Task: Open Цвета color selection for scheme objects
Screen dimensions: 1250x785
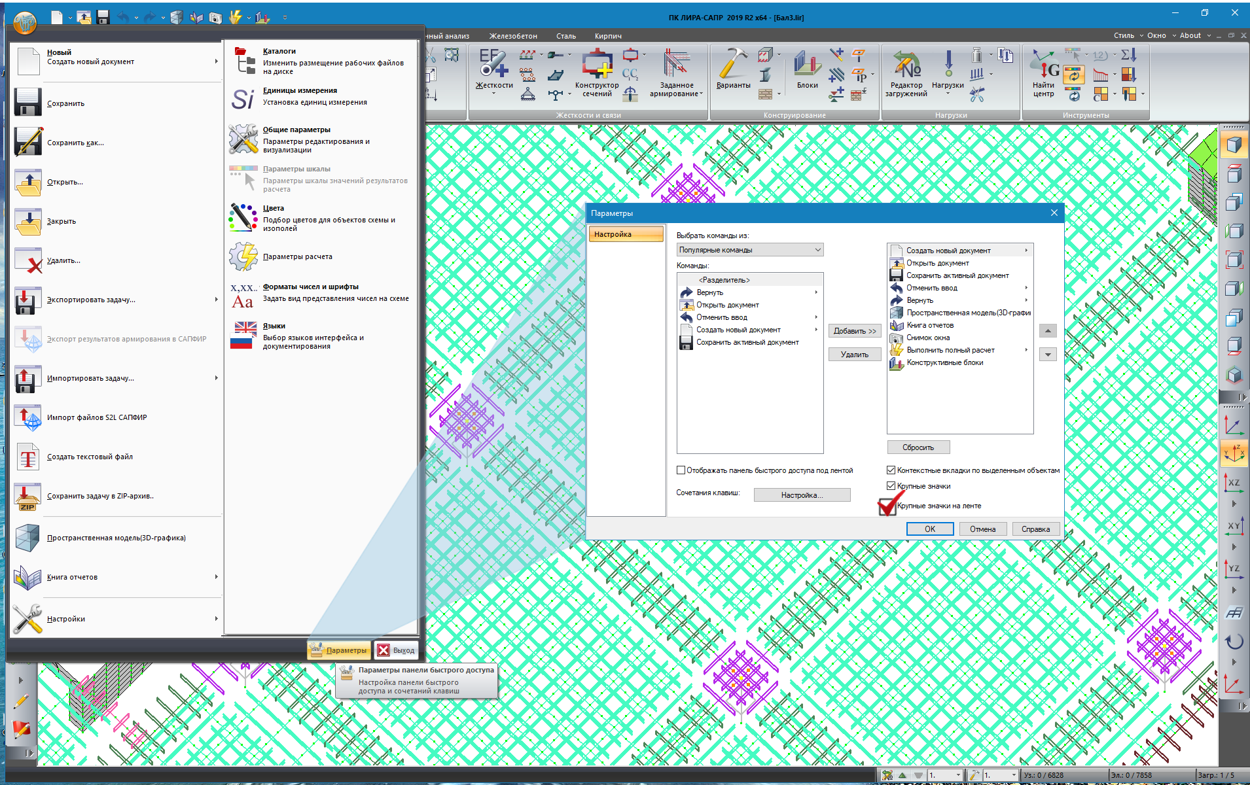Action: coord(243,218)
